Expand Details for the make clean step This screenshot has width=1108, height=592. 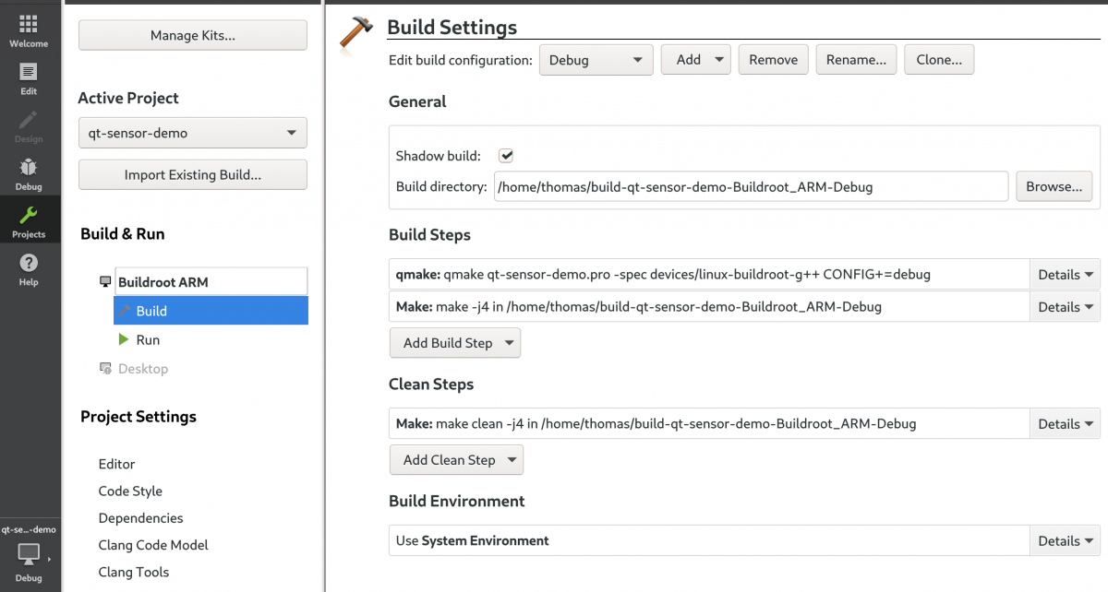click(x=1065, y=423)
